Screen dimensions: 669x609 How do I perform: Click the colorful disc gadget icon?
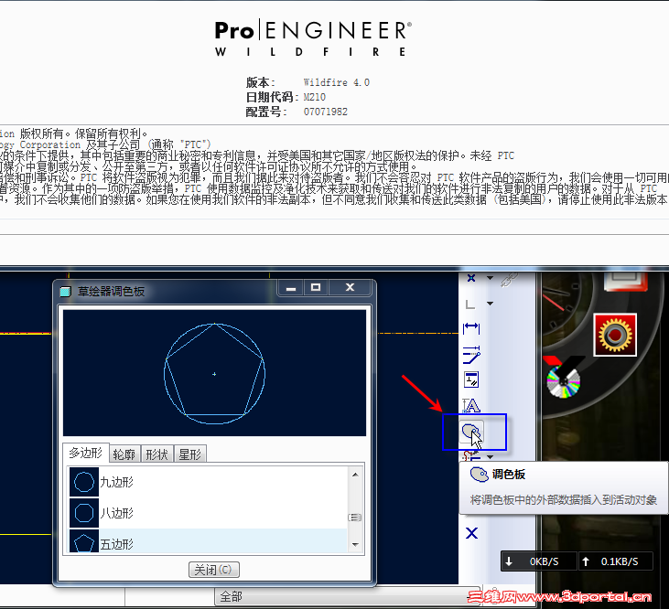click(563, 381)
